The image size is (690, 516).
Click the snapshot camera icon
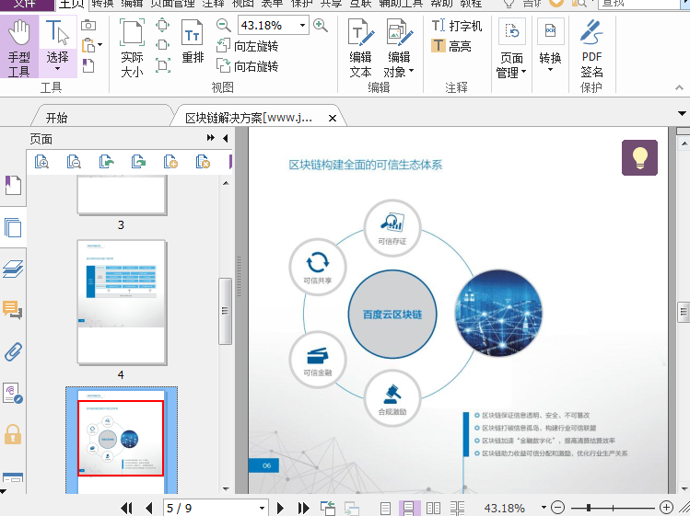88,25
